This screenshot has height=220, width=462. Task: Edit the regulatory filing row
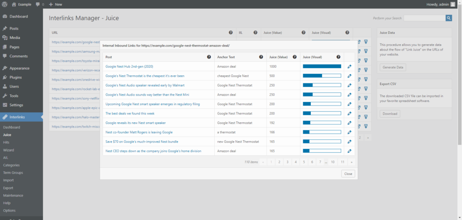[350, 104]
